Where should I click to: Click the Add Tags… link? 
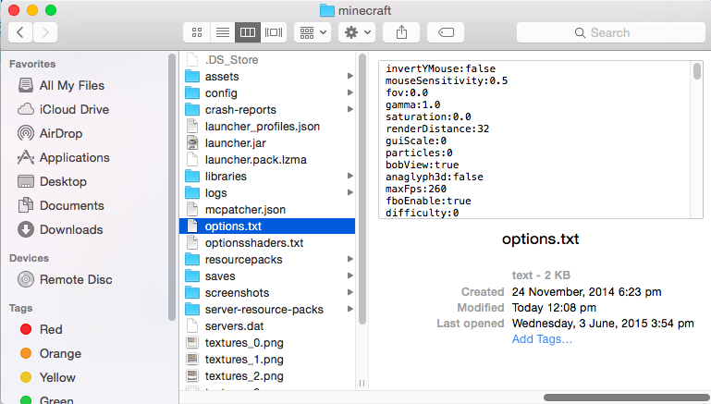pyautogui.click(x=542, y=339)
